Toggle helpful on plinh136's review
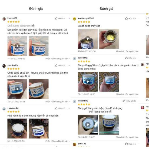149x149 pixels. click(x=130, y=144)
